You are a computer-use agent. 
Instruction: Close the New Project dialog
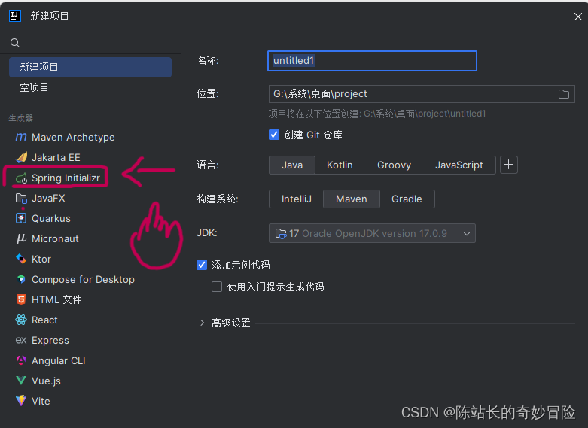(578, 17)
